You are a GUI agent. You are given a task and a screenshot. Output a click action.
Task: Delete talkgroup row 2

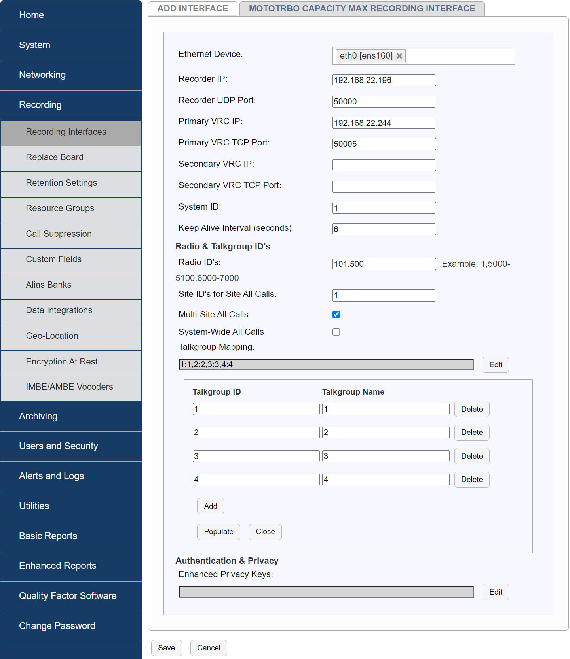(472, 432)
